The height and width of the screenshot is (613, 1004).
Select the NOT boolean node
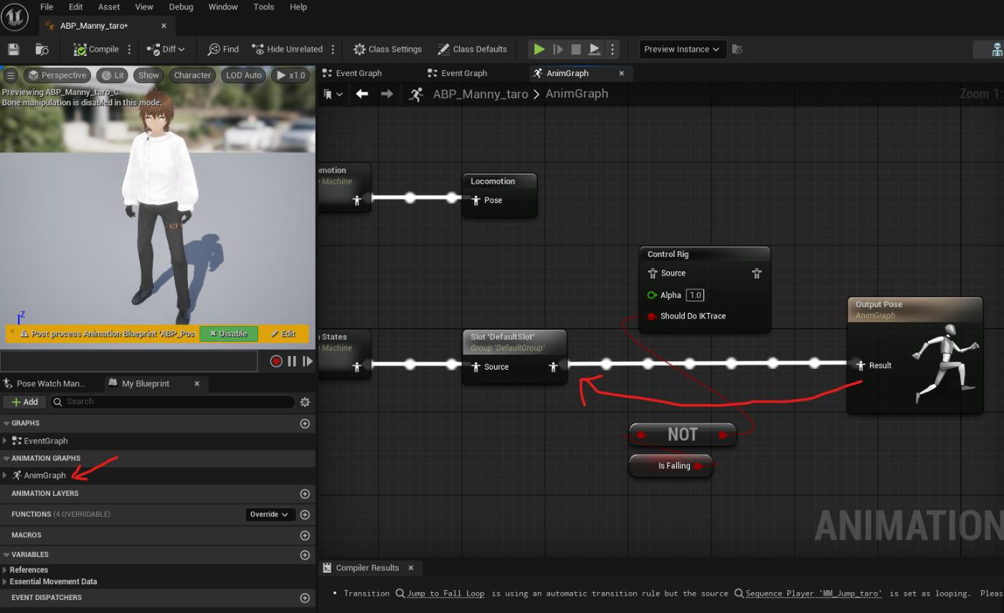coord(682,434)
